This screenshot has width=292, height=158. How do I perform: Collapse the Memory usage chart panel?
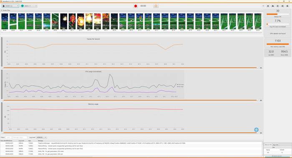261,133
